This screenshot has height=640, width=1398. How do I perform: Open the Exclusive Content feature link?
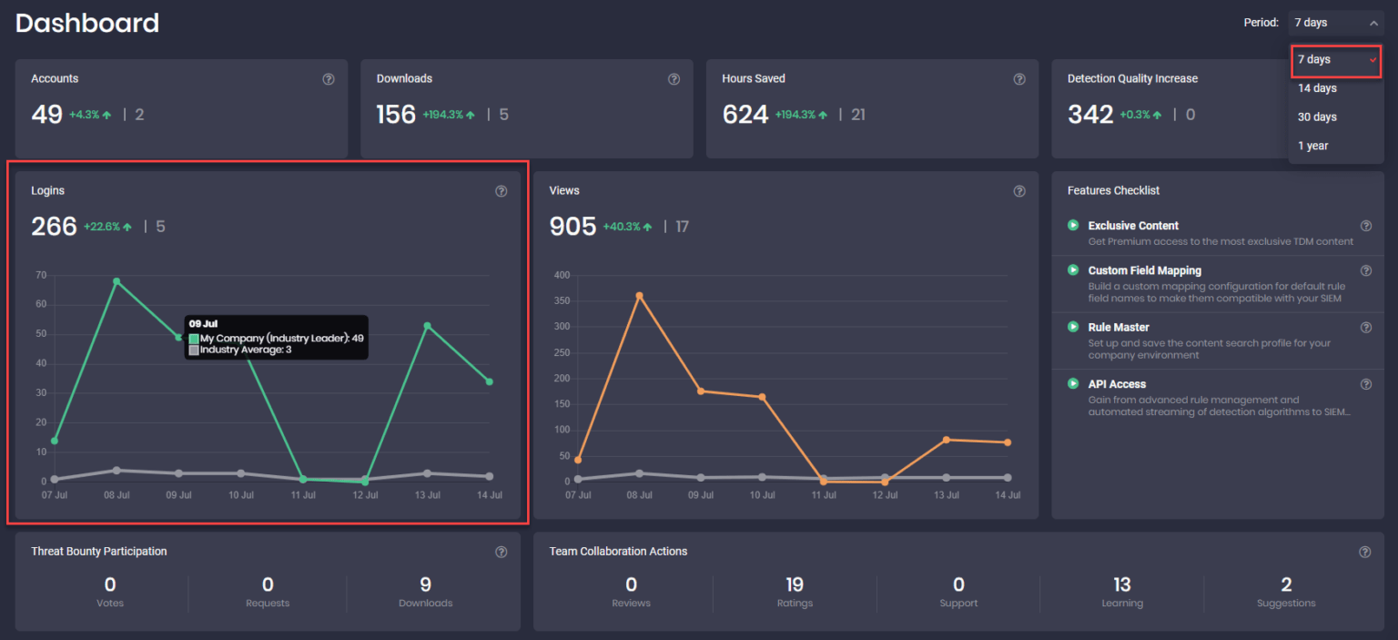1133,225
